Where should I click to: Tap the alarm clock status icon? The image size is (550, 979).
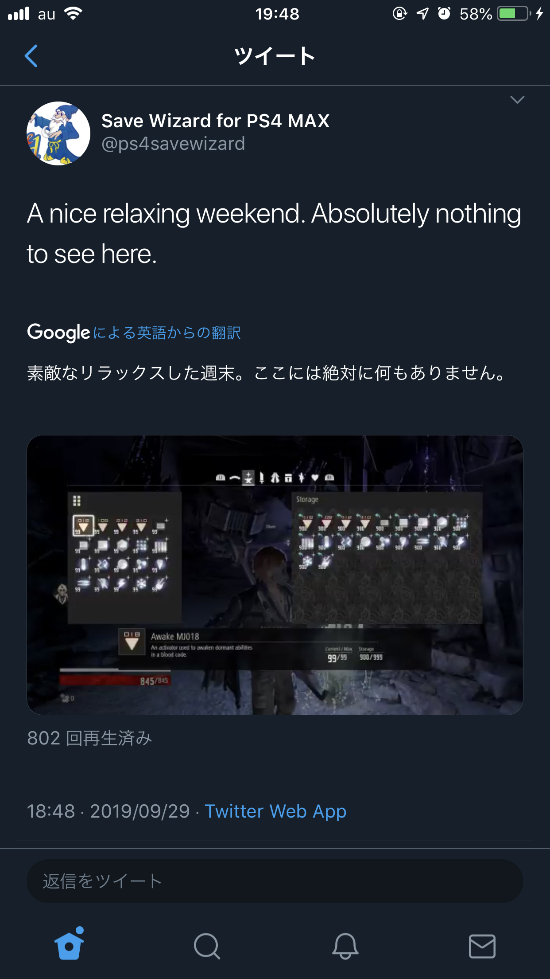444,14
